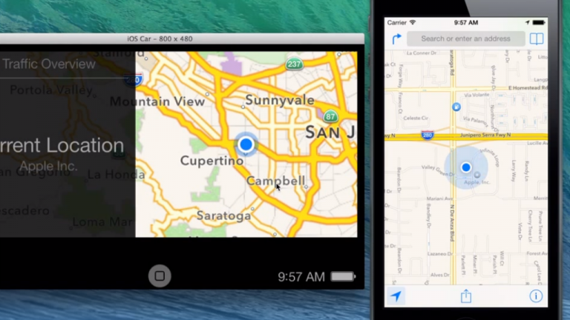Viewport: 570px width, 320px height.
Task: Tap the I-280 shield on iPhone map
Action: [427, 135]
